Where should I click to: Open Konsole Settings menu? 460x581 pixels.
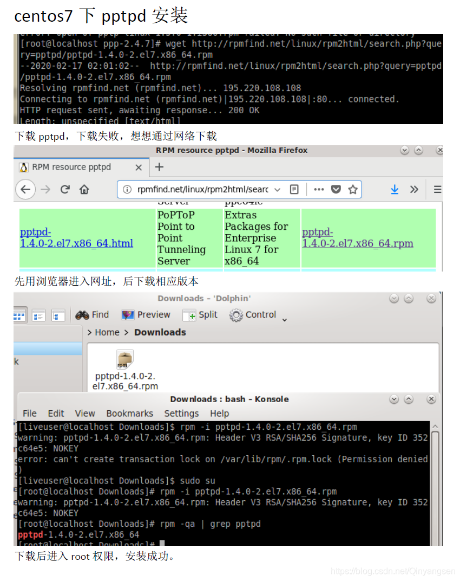pos(181,414)
